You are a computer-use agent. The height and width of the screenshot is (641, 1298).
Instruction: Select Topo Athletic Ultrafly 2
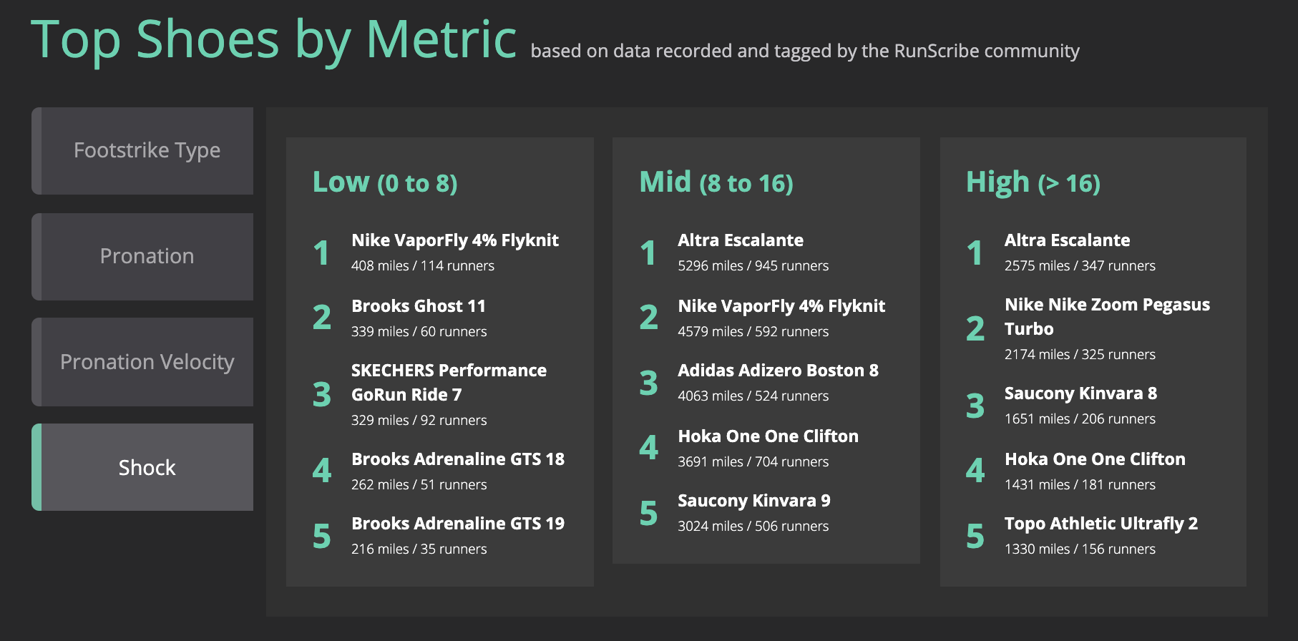pos(1101,524)
